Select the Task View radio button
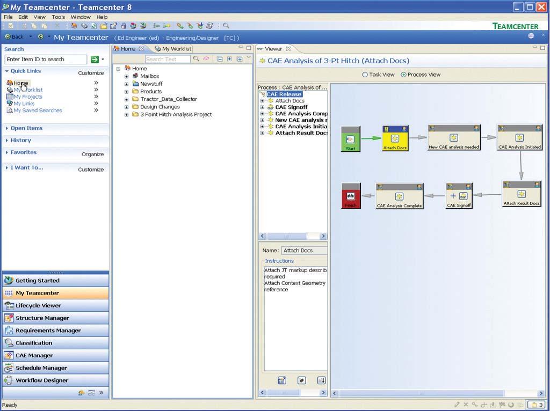Screen dimensions: 550x411 tap(365, 75)
